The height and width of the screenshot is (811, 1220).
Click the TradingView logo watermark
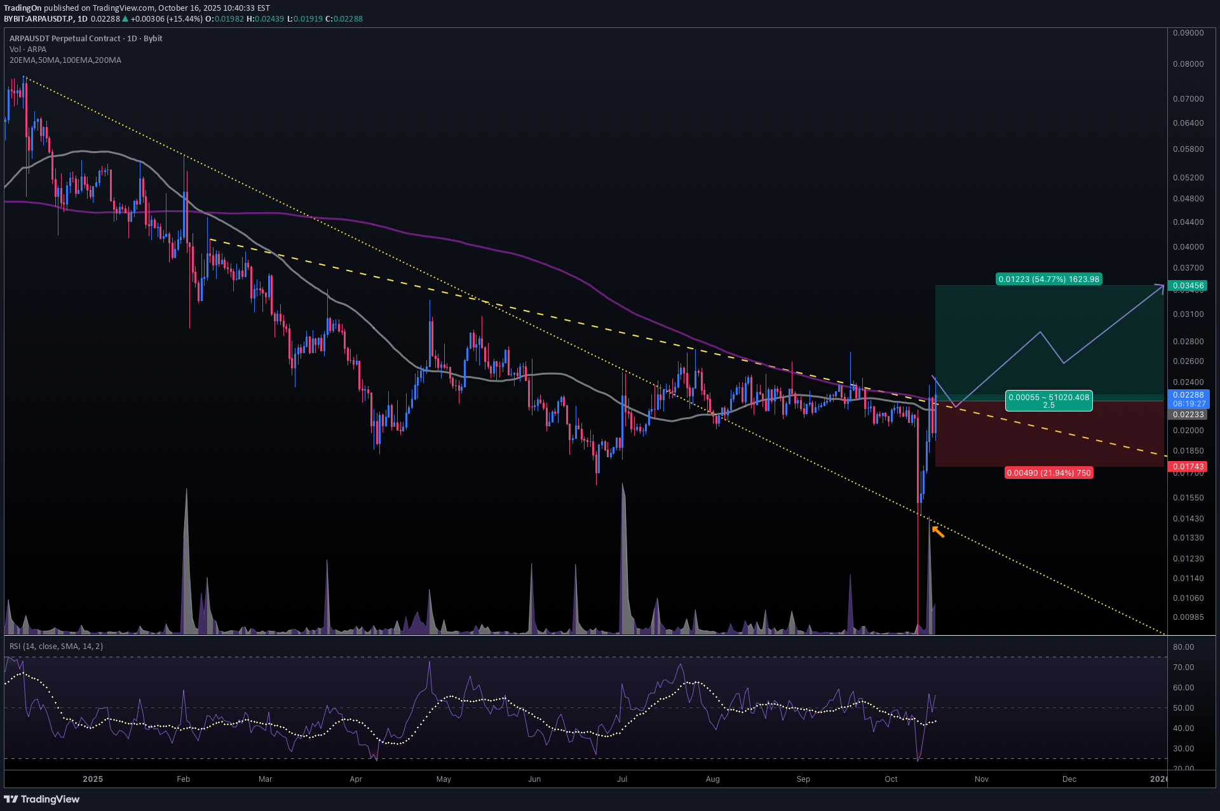pos(41,799)
